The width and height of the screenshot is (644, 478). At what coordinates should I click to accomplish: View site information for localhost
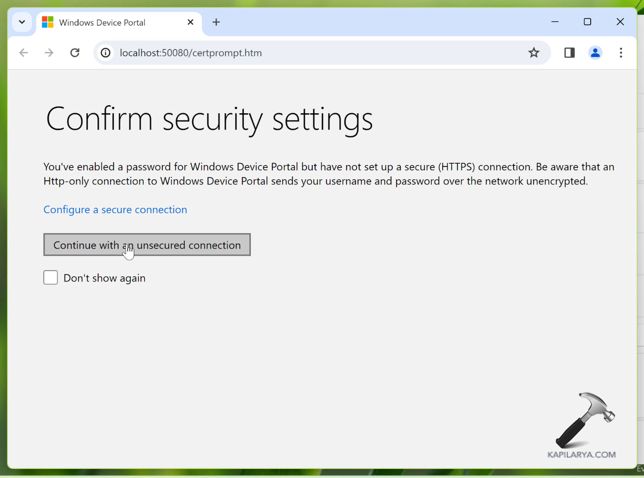(x=106, y=53)
